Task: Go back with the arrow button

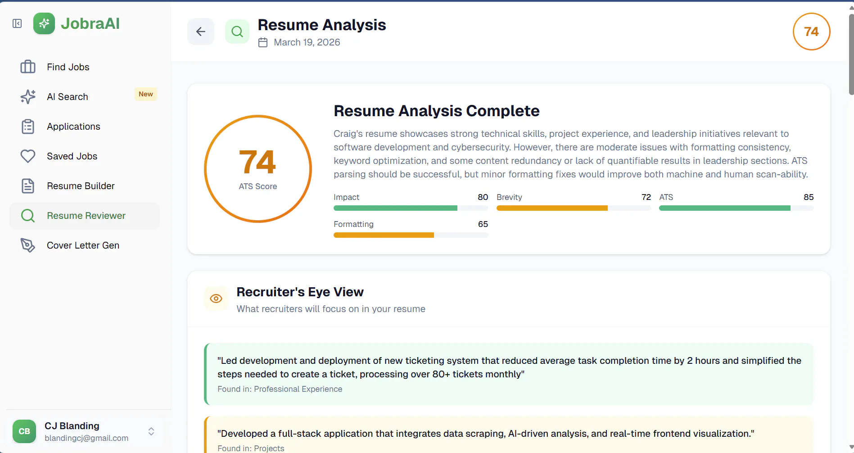Action: point(201,32)
